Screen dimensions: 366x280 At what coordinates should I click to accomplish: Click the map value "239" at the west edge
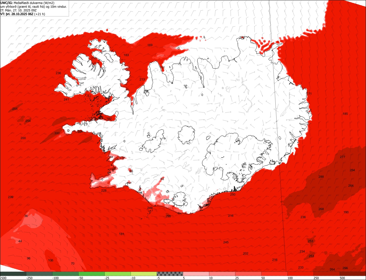[x=11, y=197]
